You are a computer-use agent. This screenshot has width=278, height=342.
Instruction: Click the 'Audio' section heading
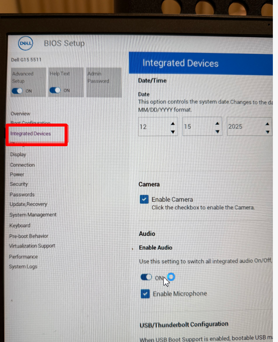[147, 233]
